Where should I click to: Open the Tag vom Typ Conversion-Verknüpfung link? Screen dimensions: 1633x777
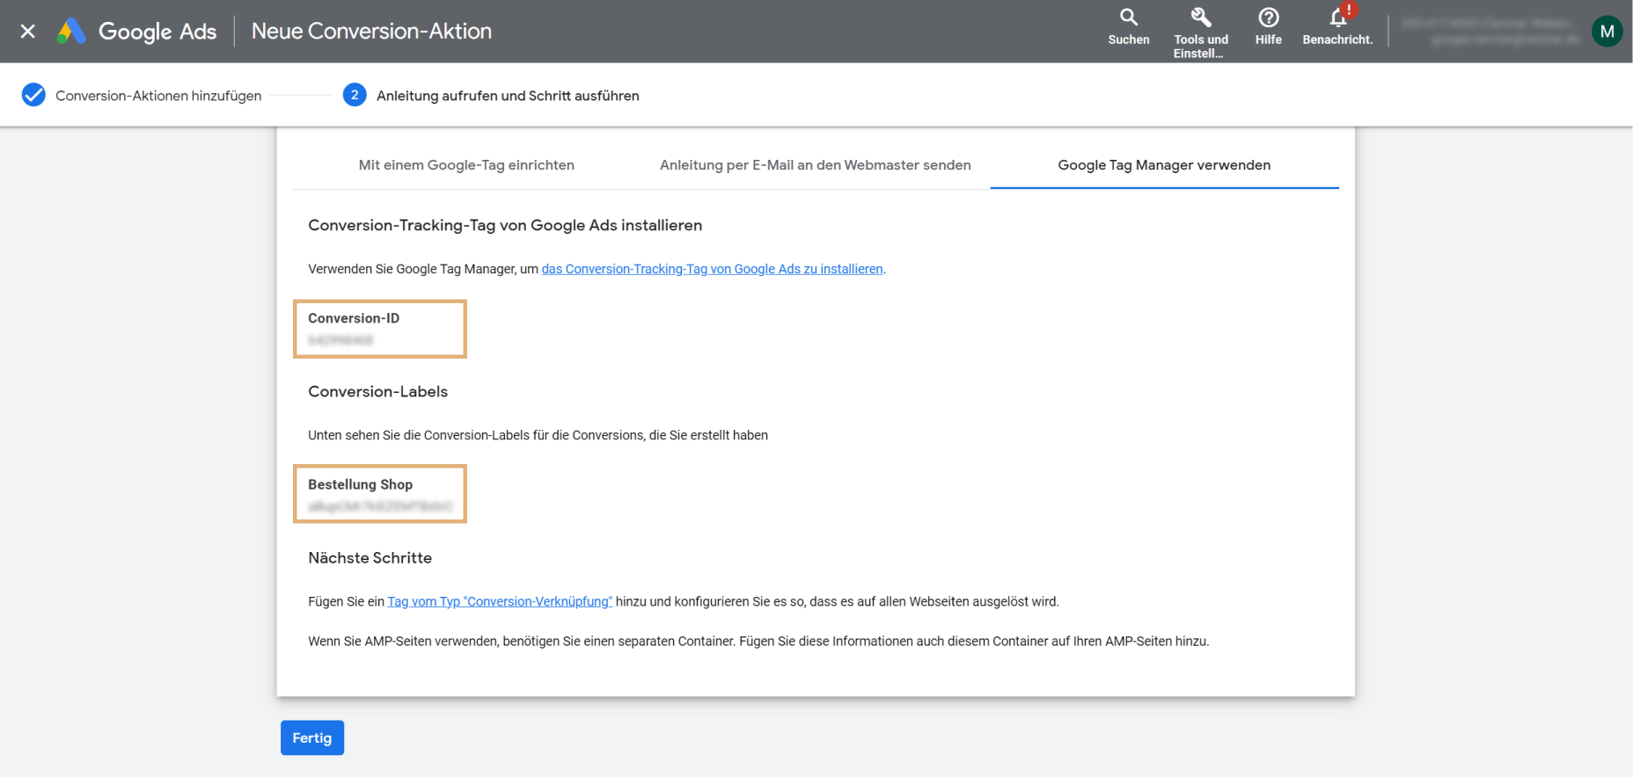(500, 601)
